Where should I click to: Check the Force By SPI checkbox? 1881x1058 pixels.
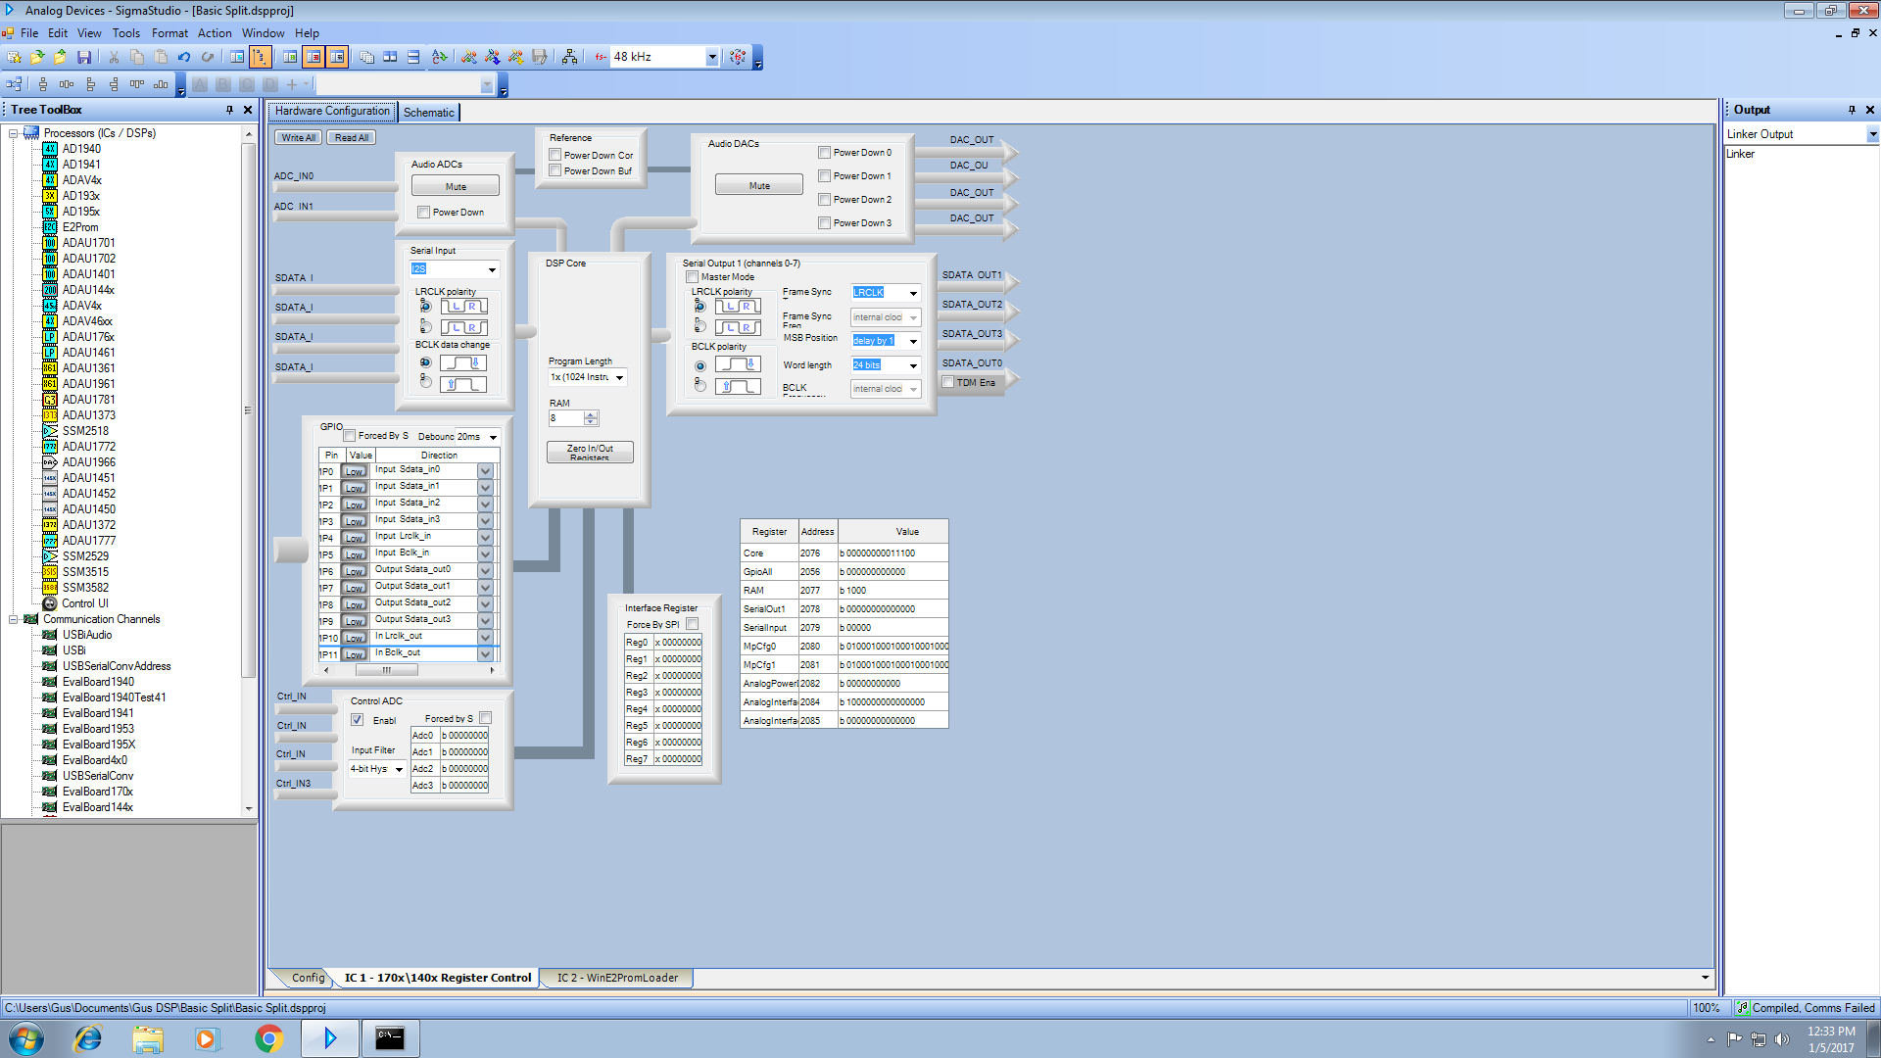(693, 624)
